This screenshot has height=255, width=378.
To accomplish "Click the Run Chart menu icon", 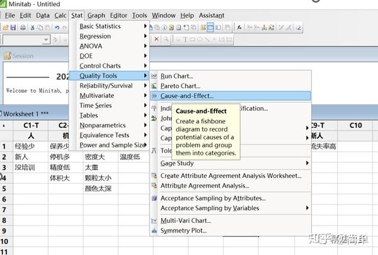I will [154, 76].
